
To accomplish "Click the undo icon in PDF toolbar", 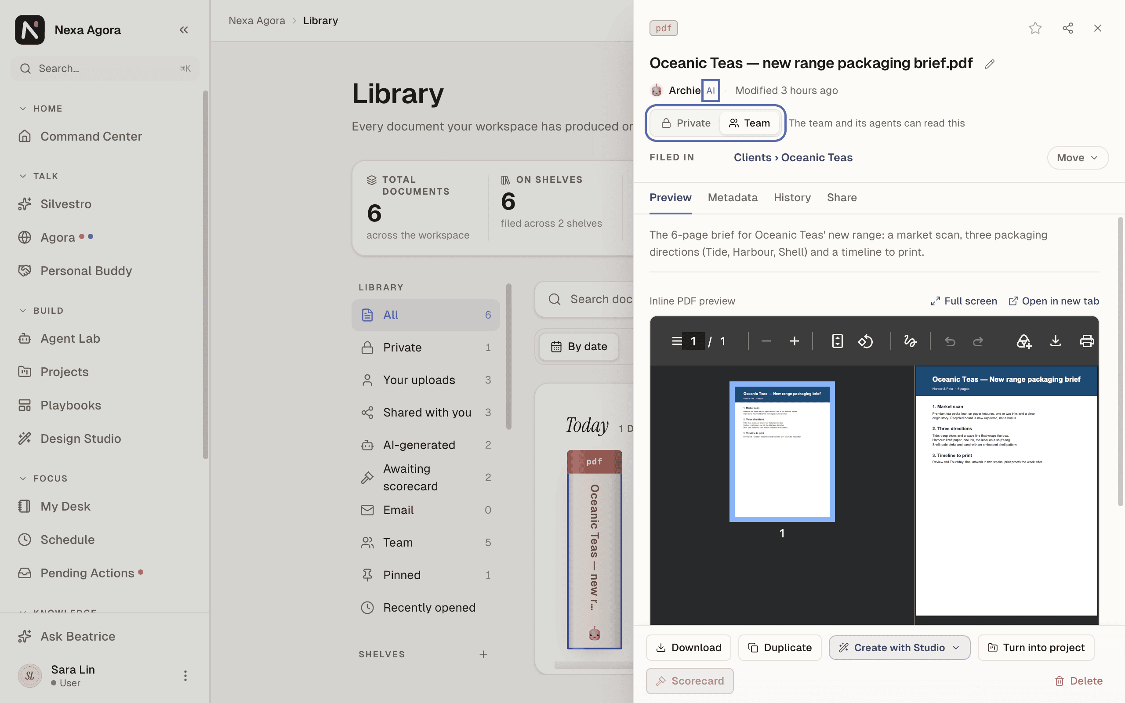I will 950,342.
